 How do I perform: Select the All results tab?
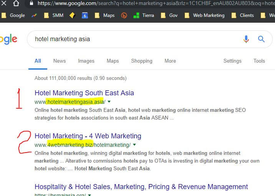point(38,61)
